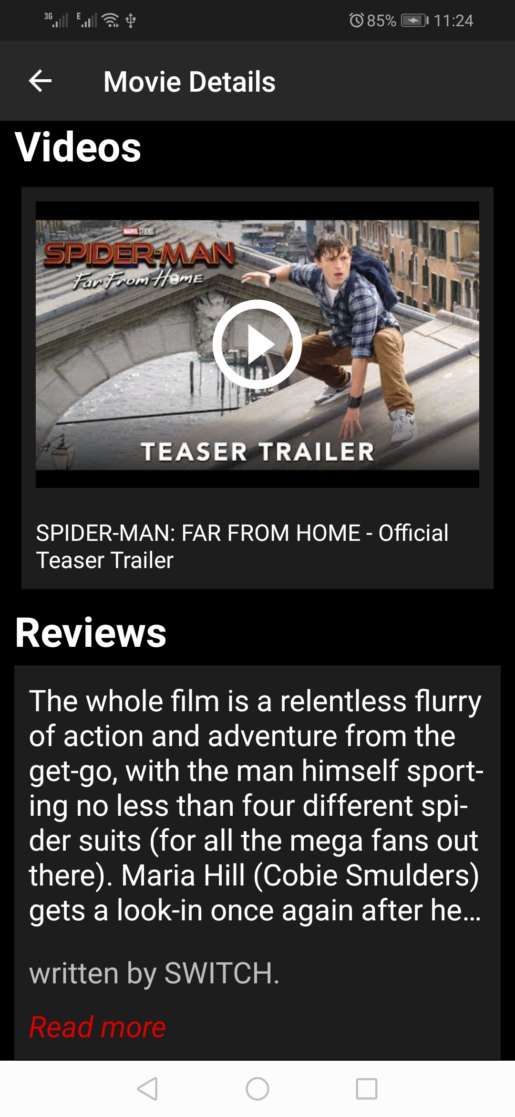
Task: Tap the Reviews section heading
Action: pyautogui.click(x=91, y=632)
